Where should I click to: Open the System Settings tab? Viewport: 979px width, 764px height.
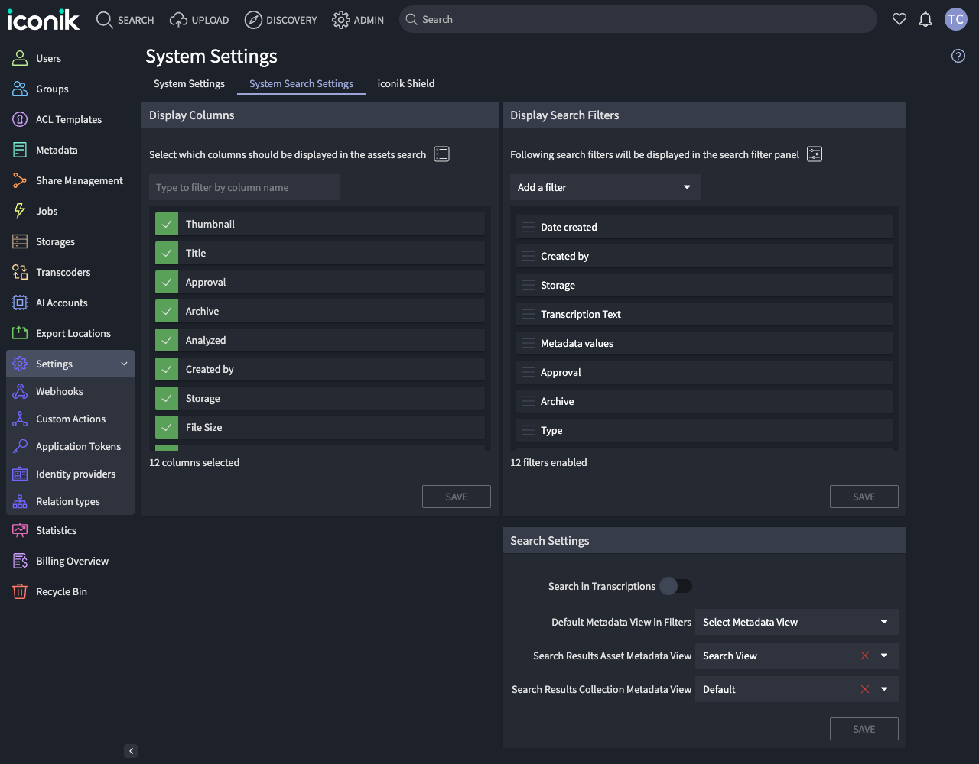(189, 83)
